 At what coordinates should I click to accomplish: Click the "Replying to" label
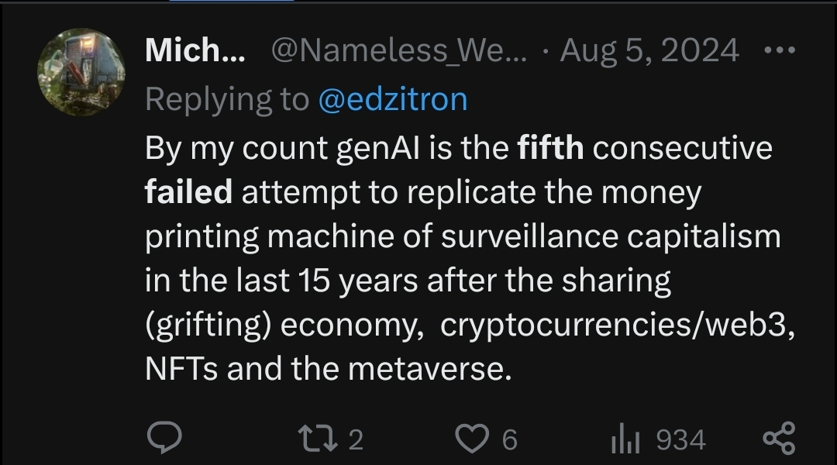[x=226, y=99]
